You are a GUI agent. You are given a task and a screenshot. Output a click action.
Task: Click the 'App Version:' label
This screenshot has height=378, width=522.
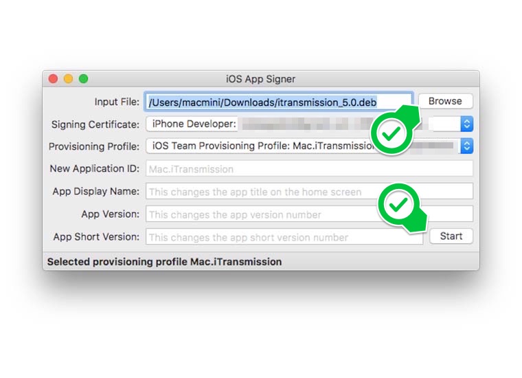click(111, 214)
